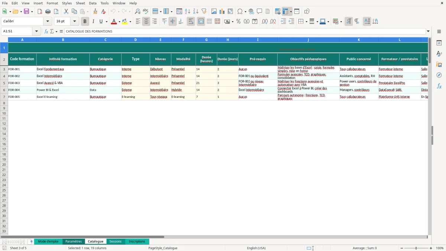The width and height of the screenshot is (446, 251).
Task: Select cell containing Power BI & Excel
Action: pyautogui.click(x=63, y=90)
